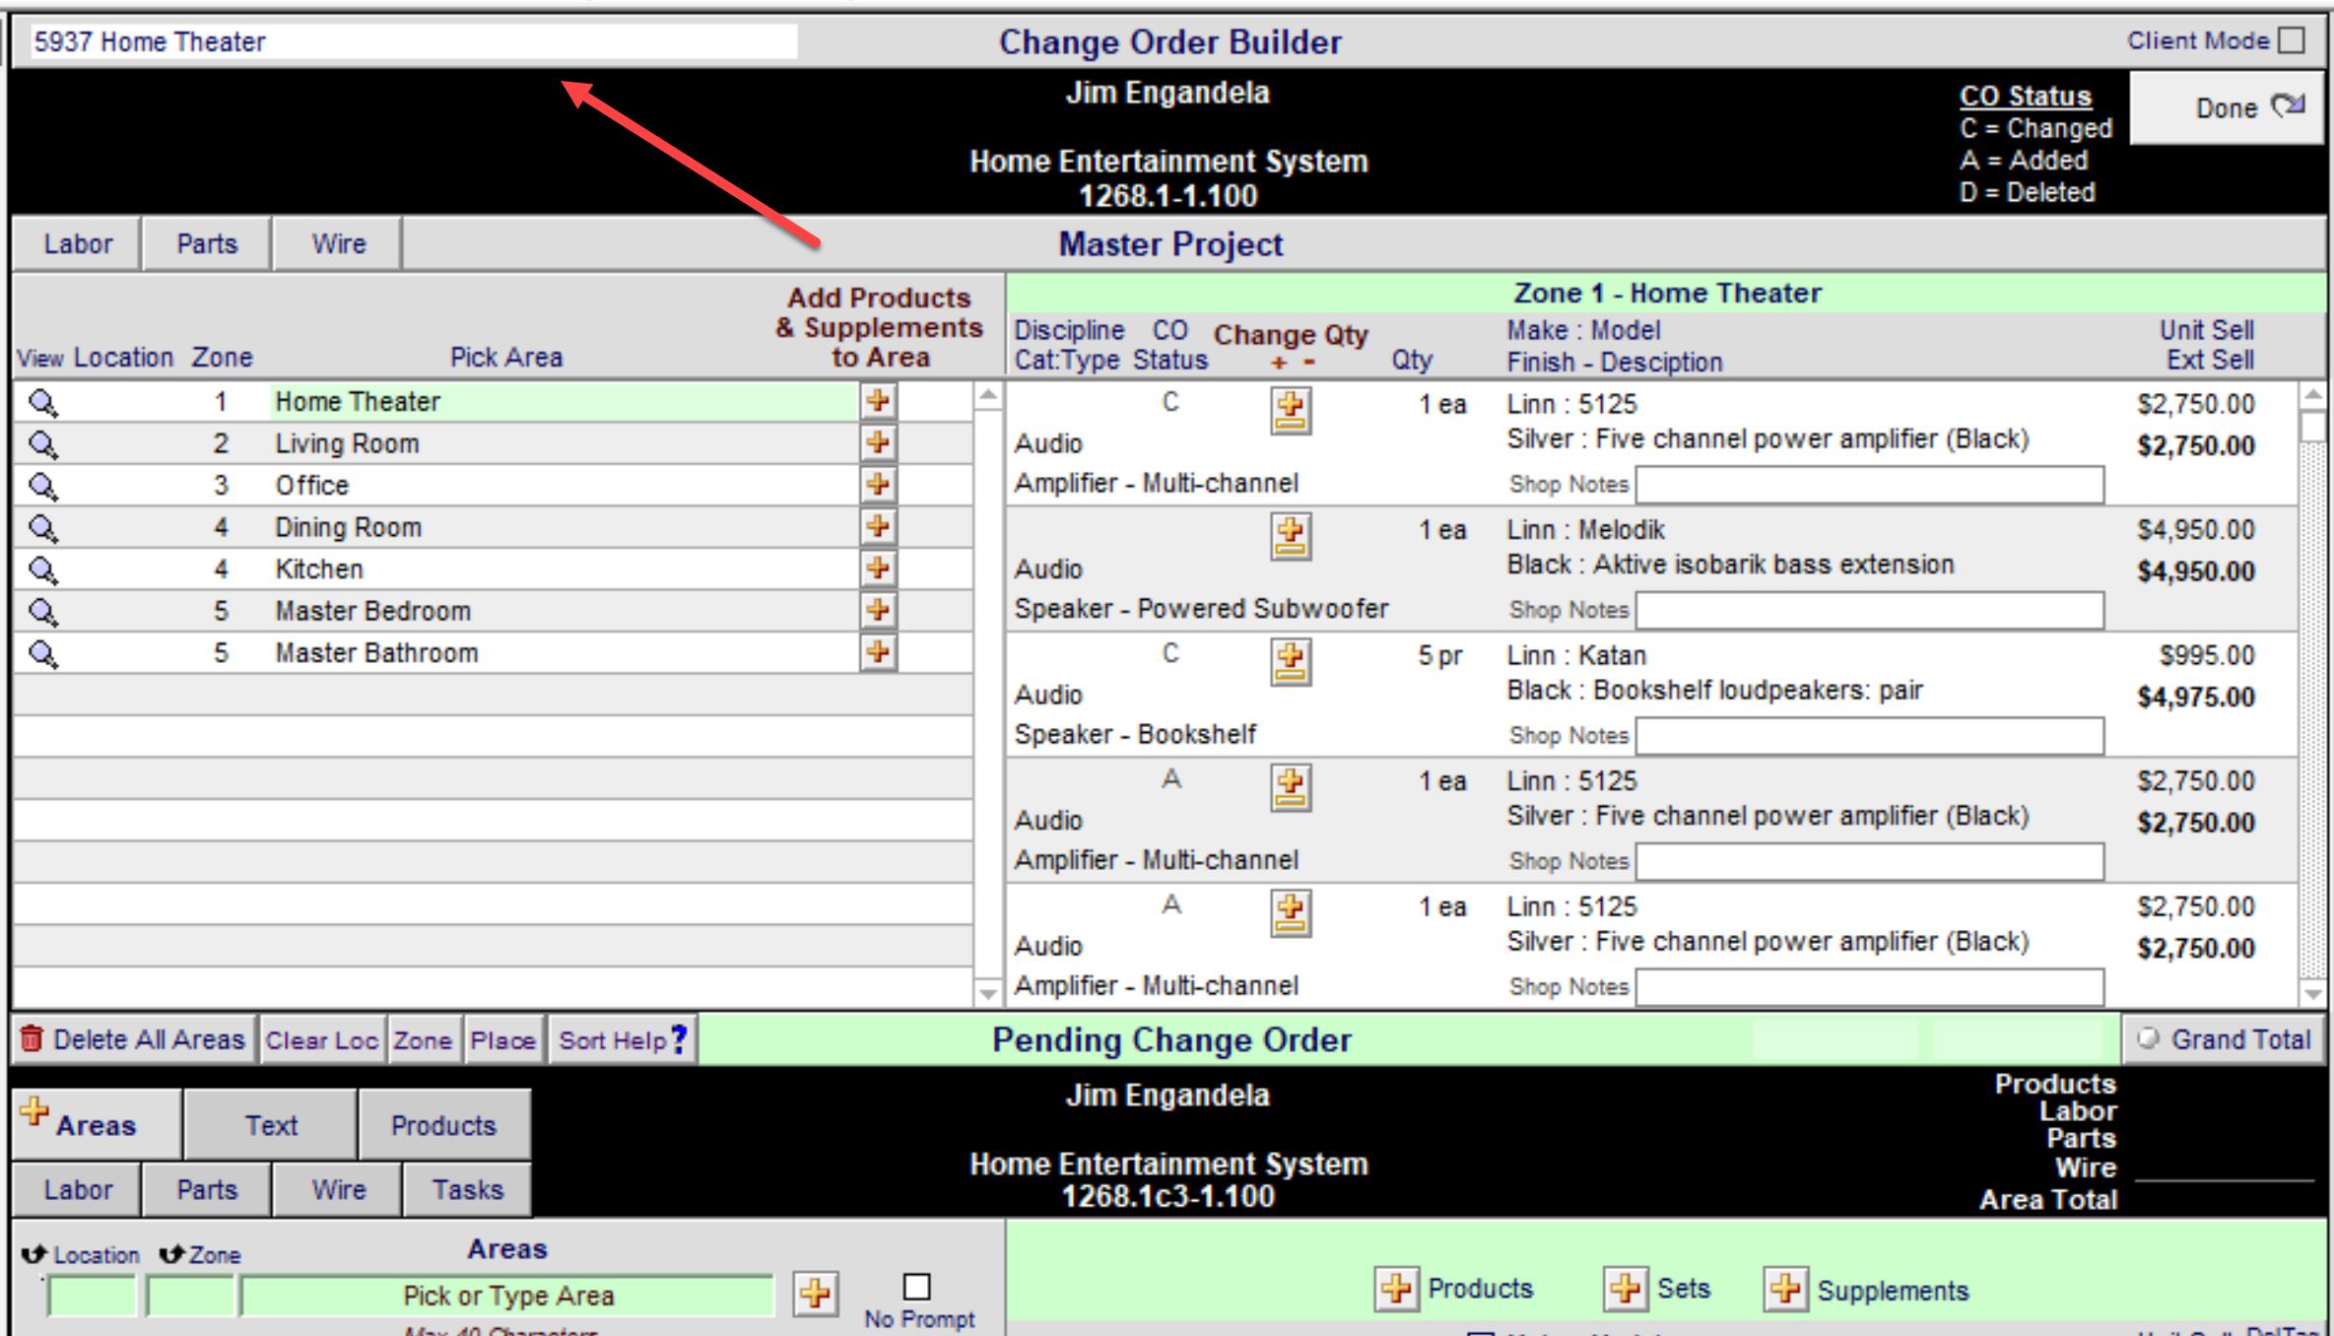Viewport: 2334px width, 1336px height.
Task: Add products to Home Theater area
Action: tap(878, 401)
